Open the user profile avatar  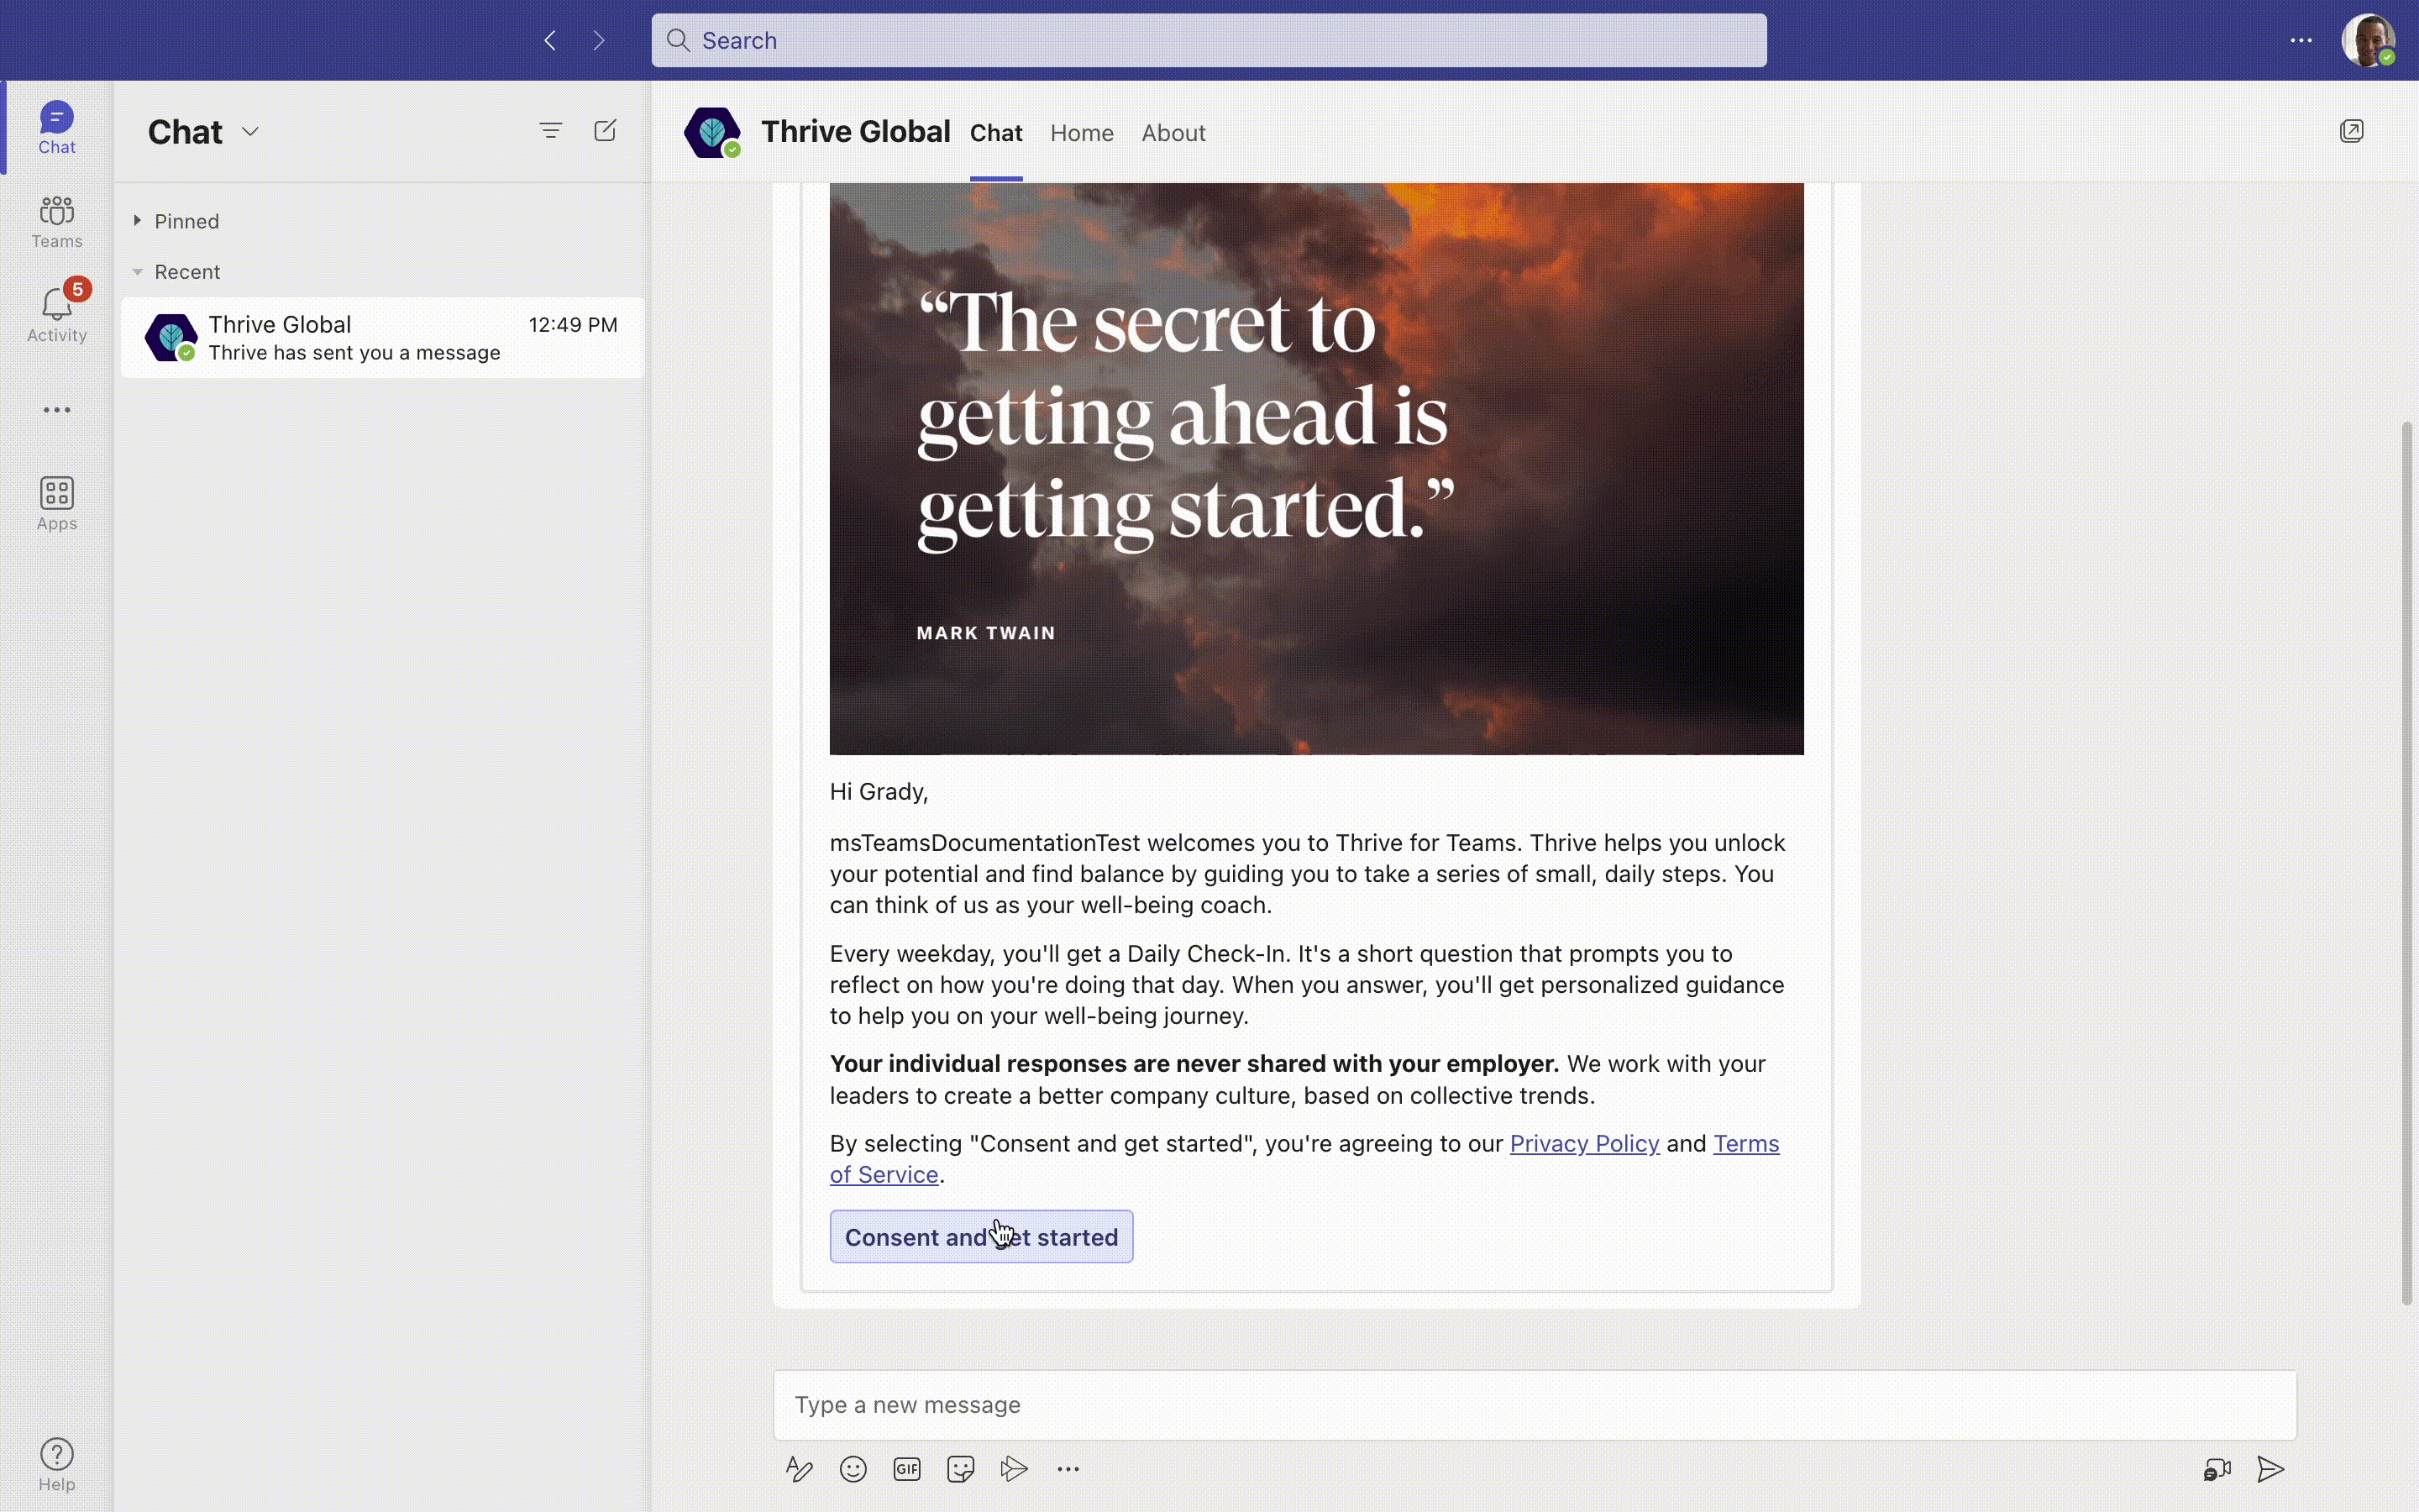click(2368, 40)
